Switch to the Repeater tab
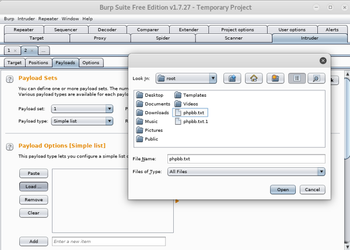Image resolution: width=350 pixels, height=250 pixels. click(24, 30)
